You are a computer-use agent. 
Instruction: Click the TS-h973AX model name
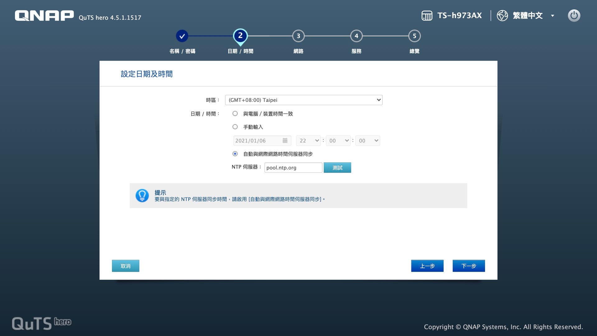pyautogui.click(x=460, y=16)
